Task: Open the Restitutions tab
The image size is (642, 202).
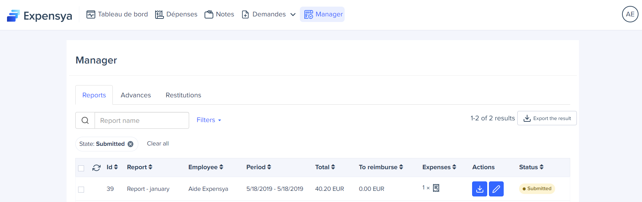Action: 183,95
